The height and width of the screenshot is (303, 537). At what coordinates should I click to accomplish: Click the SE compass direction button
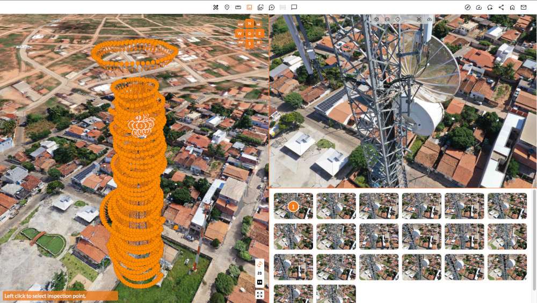[259, 42]
